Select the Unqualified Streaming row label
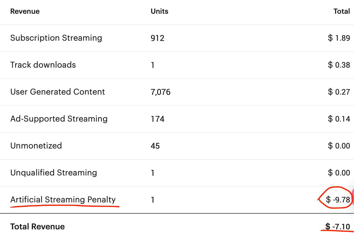The width and height of the screenshot is (354, 237). (x=53, y=173)
